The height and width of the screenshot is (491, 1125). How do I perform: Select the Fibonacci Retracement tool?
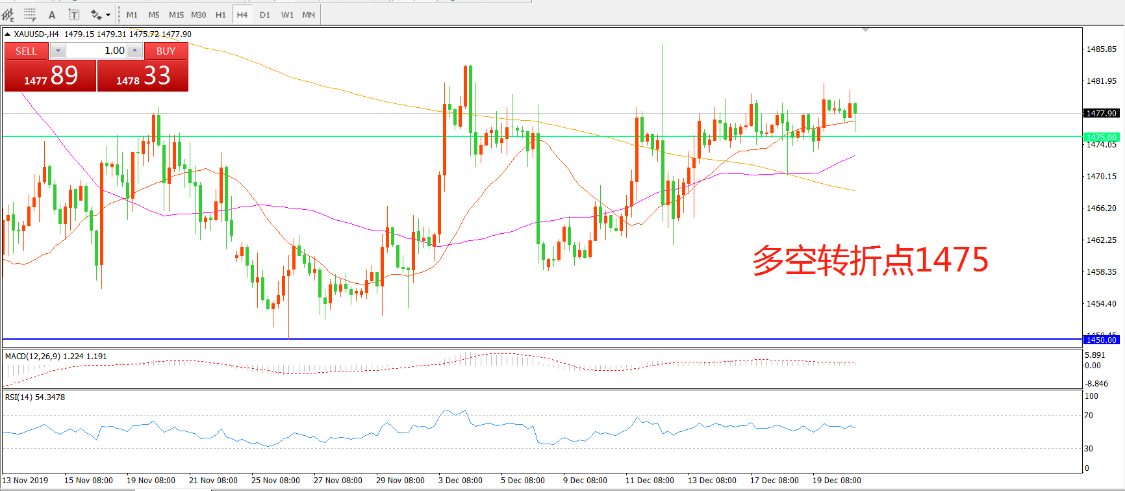pos(30,14)
